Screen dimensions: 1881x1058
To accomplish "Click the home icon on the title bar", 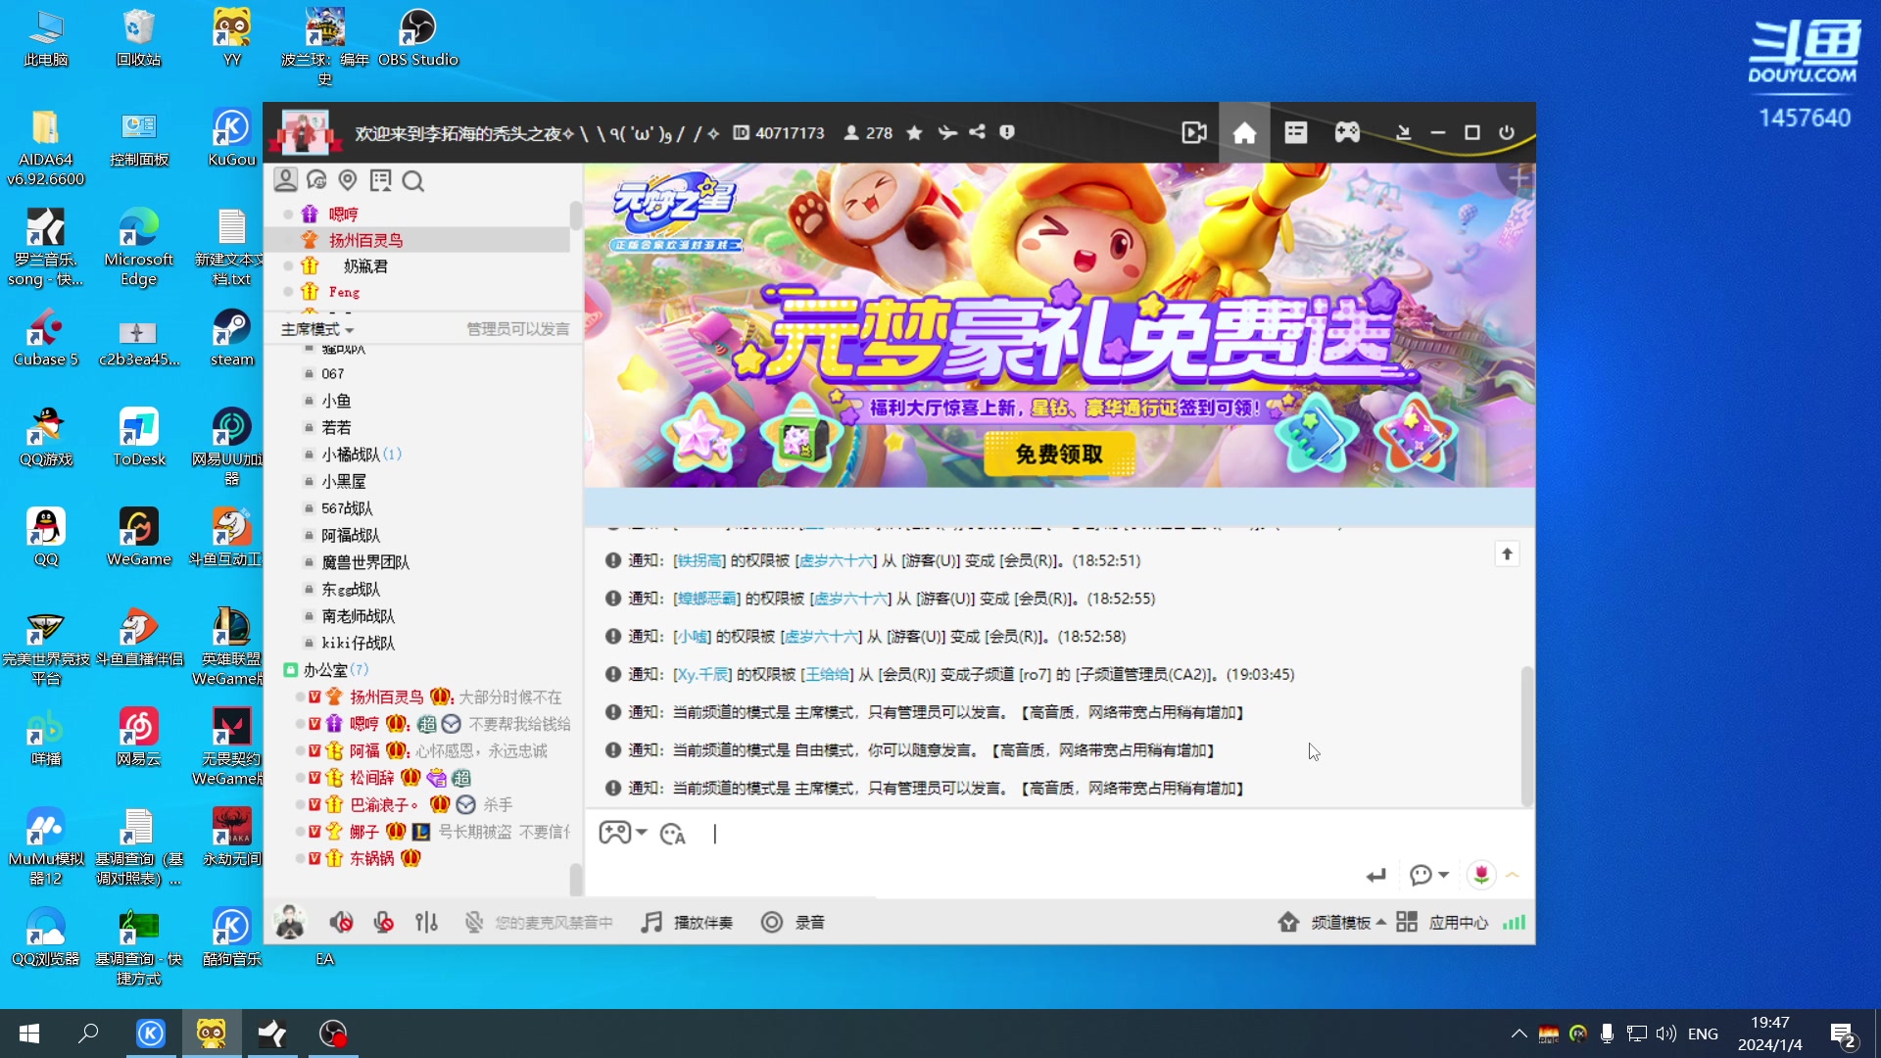I will 1244,132.
